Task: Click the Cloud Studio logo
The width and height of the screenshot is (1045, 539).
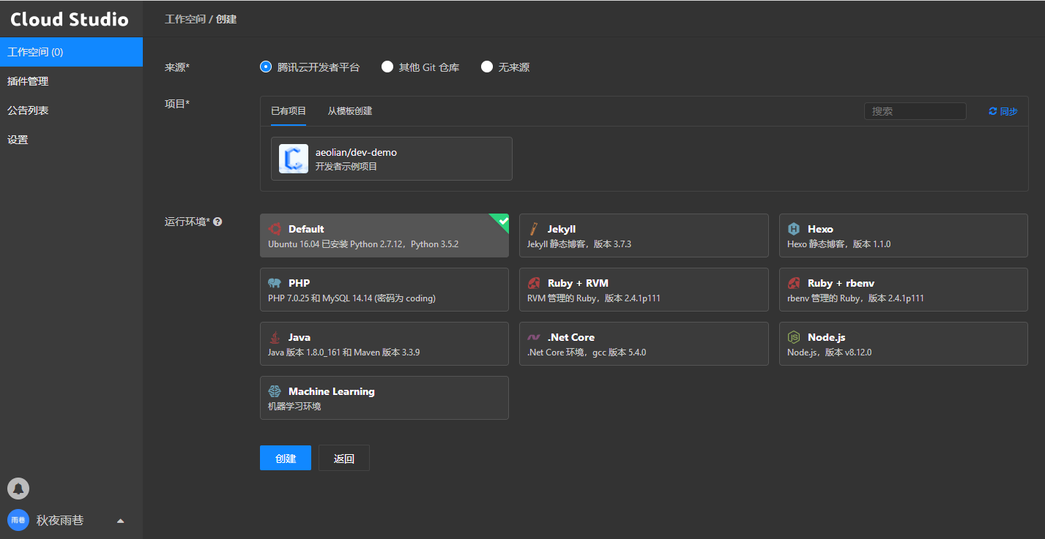Action: click(70, 20)
